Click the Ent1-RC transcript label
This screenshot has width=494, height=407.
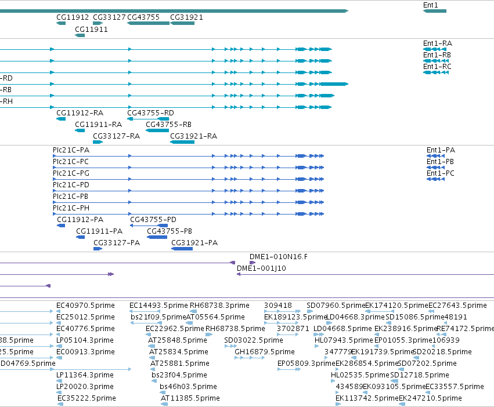click(437, 67)
